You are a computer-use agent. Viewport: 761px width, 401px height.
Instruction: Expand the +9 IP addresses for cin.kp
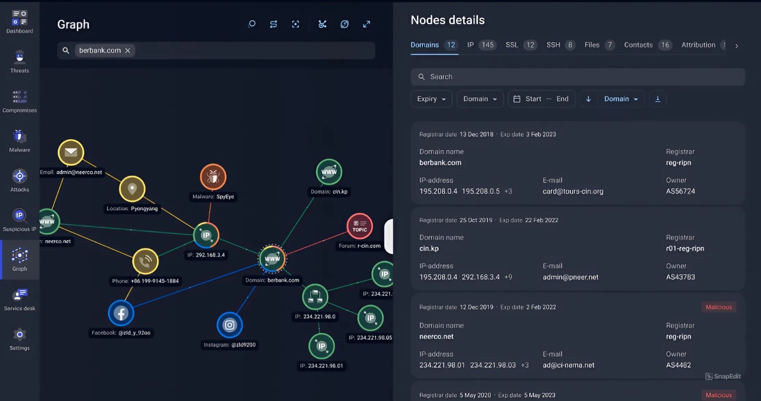pyautogui.click(x=508, y=277)
